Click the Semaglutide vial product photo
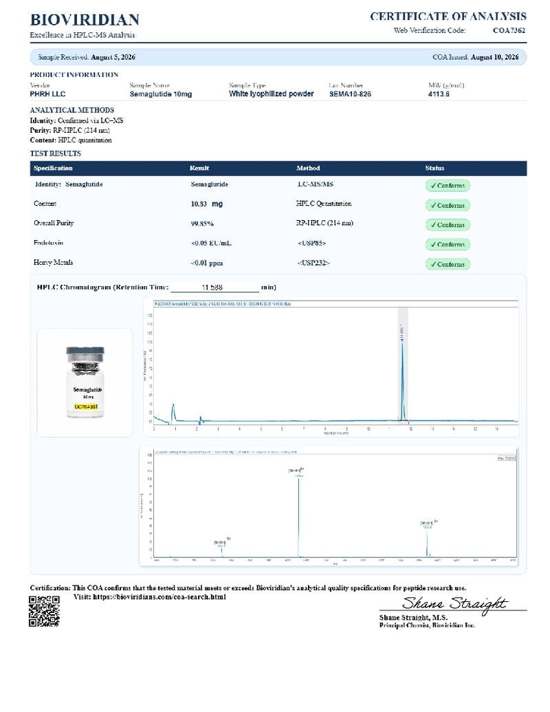Screen dimensions: 550x712 coord(85,382)
